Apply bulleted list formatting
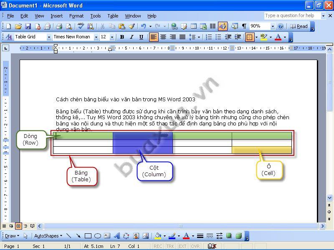 218,37
